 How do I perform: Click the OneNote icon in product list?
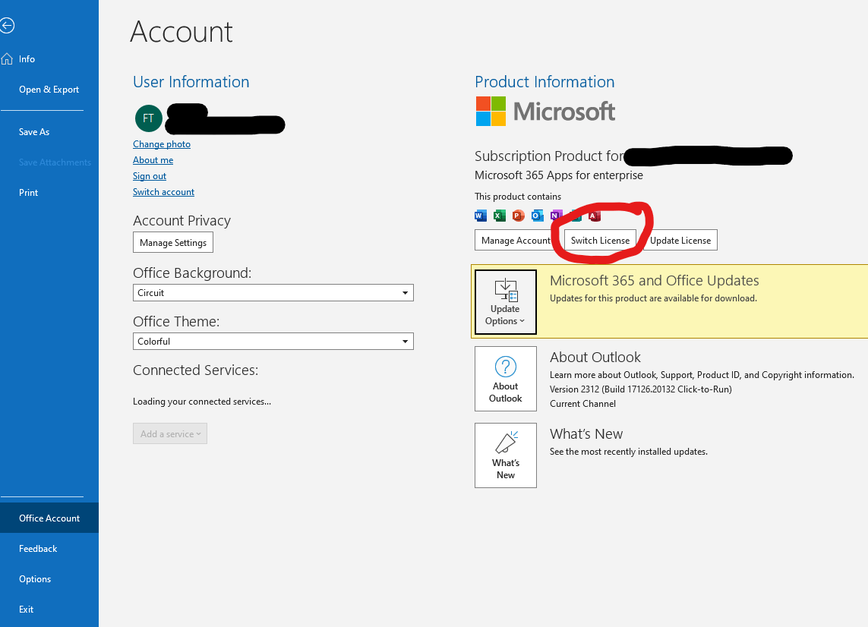click(x=556, y=216)
